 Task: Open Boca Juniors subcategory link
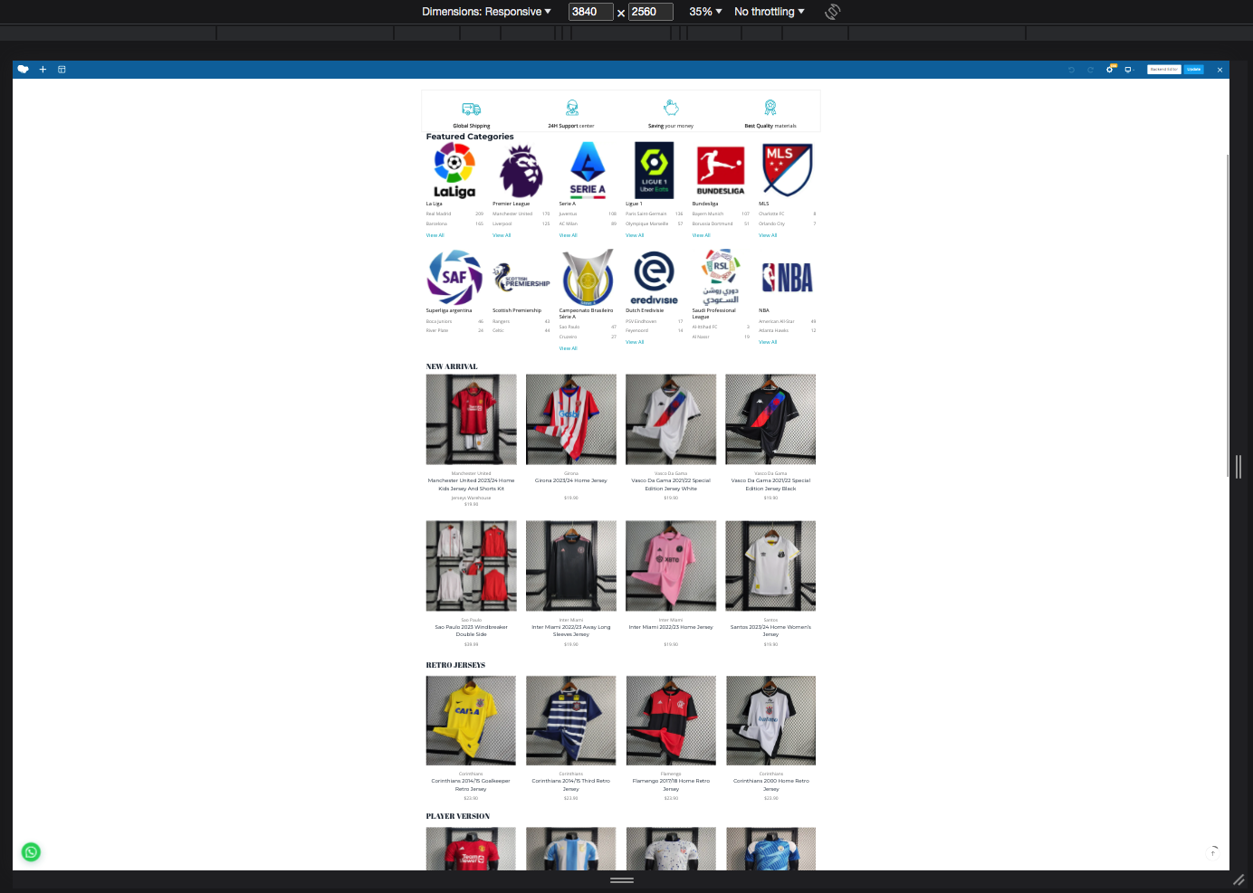[439, 321]
